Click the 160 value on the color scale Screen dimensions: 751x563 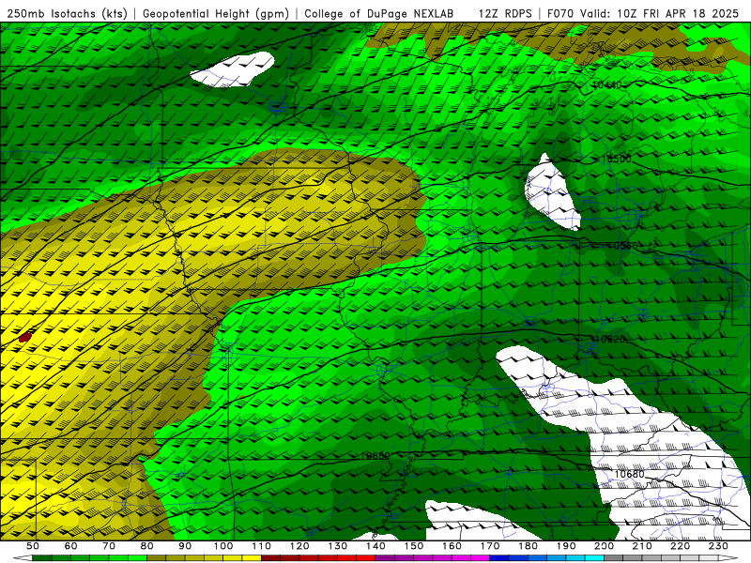(452, 546)
